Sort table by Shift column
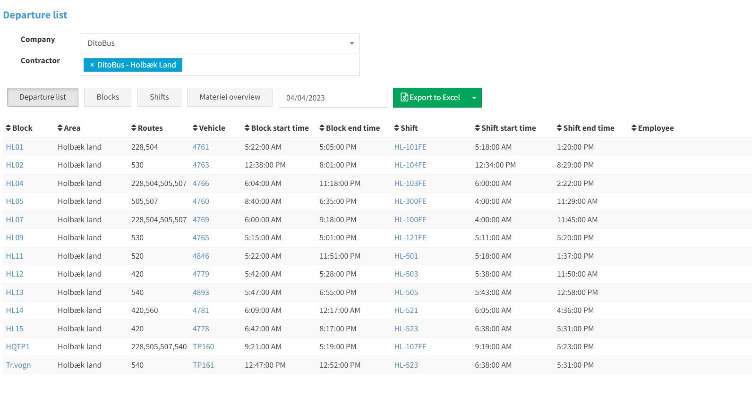Image resolution: width=752 pixels, height=412 pixels. pos(406,128)
